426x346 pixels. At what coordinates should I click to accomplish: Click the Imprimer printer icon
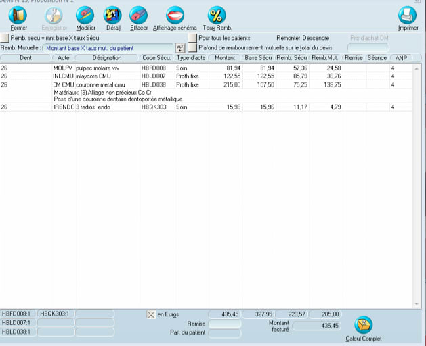[407, 15]
